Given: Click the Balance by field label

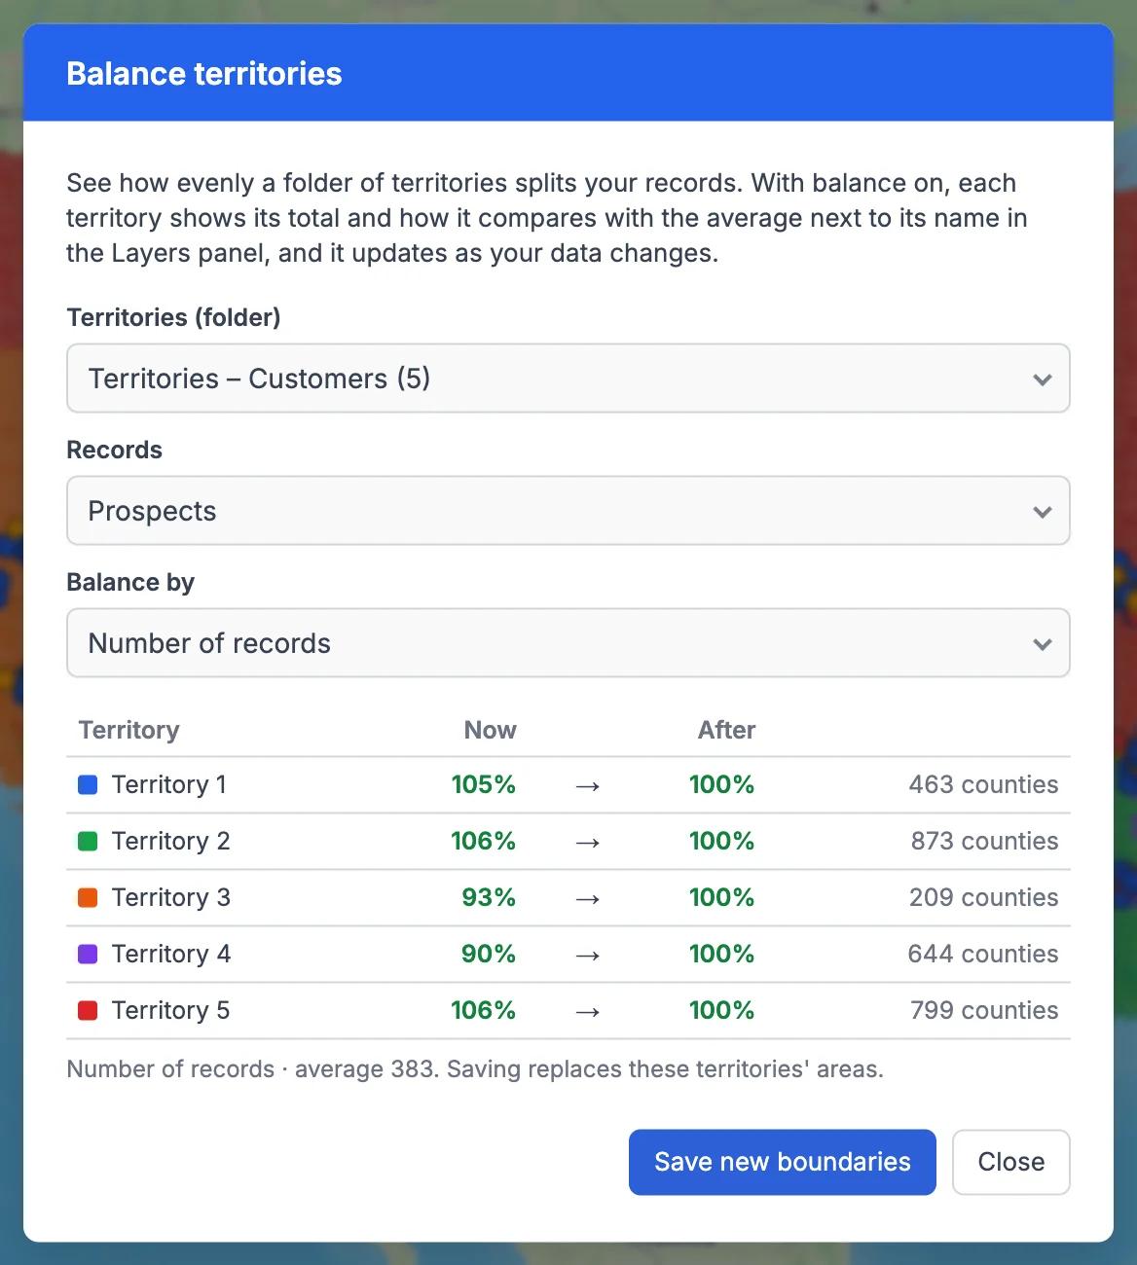Looking at the screenshot, I should click(x=130, y=582).
